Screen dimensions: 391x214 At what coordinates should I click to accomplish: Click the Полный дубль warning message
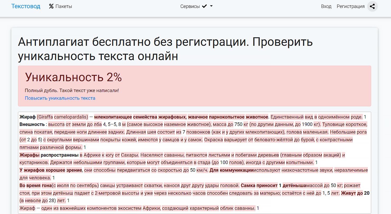(72, 90)
